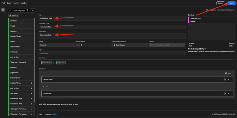Open the components panel icon in left rail
This screenshot has height=118, width=237.
click(3, 10)
